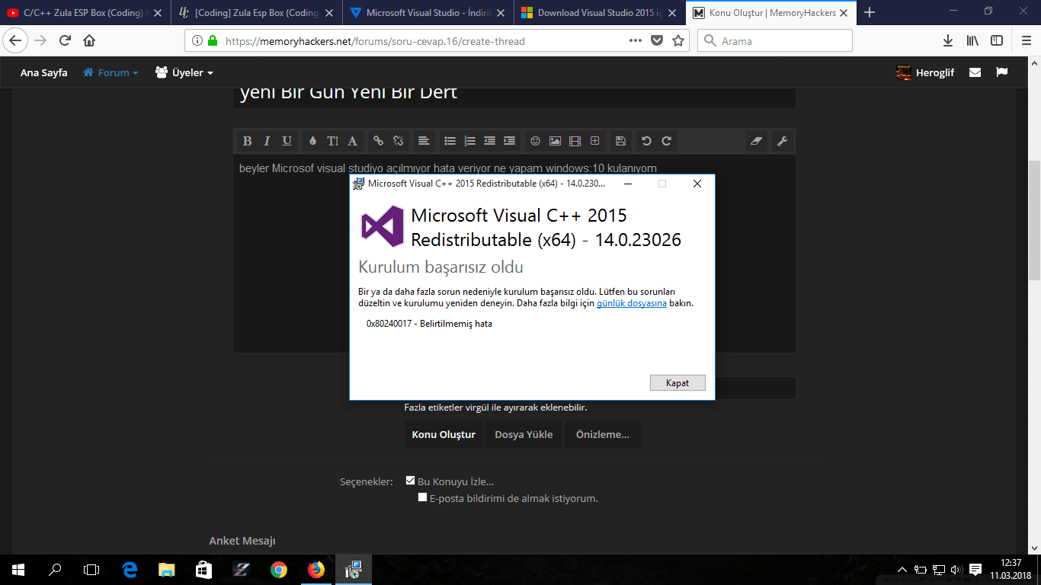Image resolution: width=1041 pixels, height=585 pixels.
Task: Open the text color droplet picker
Action: tap(312, 141)
